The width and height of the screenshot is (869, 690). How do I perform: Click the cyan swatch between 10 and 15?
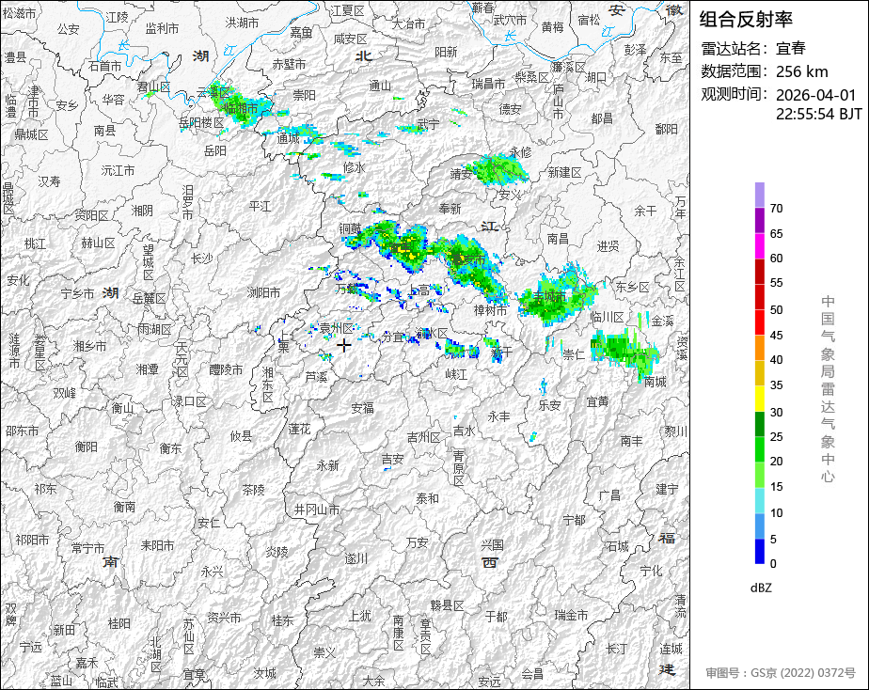(x=759, y=501)
